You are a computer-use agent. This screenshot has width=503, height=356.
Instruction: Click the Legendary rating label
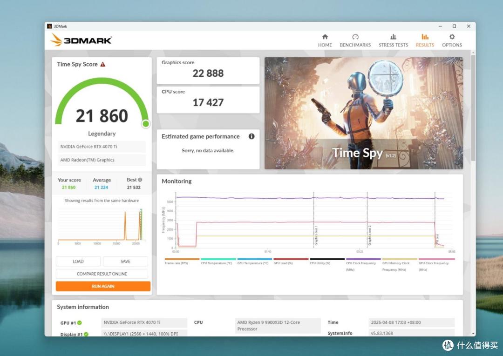102,134
